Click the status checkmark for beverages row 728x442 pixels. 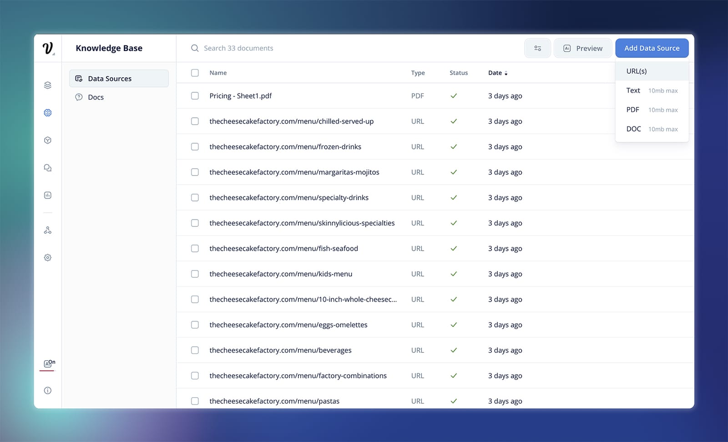(454, 350)
